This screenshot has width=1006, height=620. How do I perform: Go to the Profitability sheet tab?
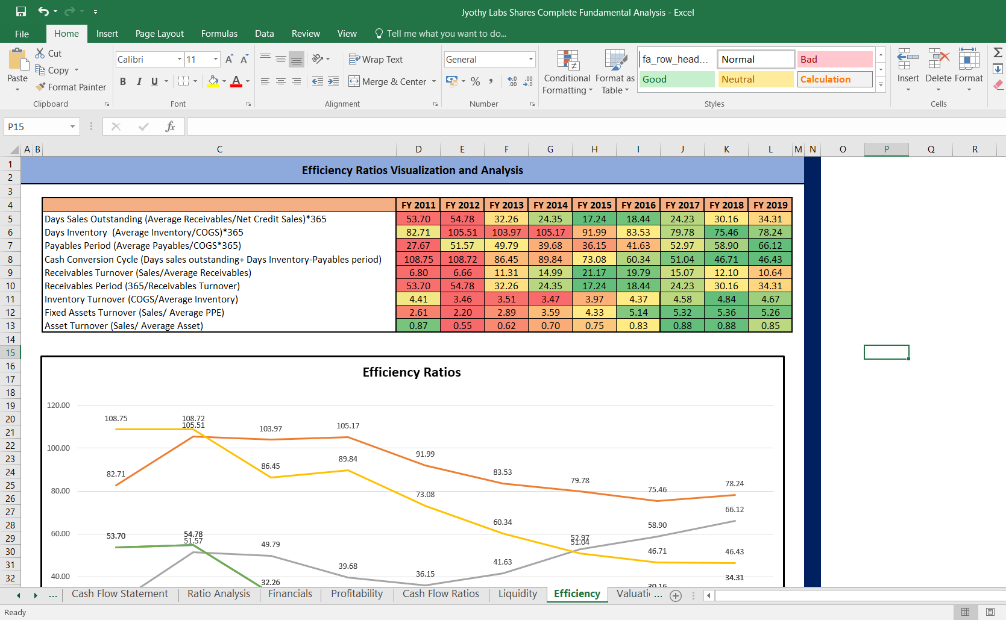tap(357, 594)
